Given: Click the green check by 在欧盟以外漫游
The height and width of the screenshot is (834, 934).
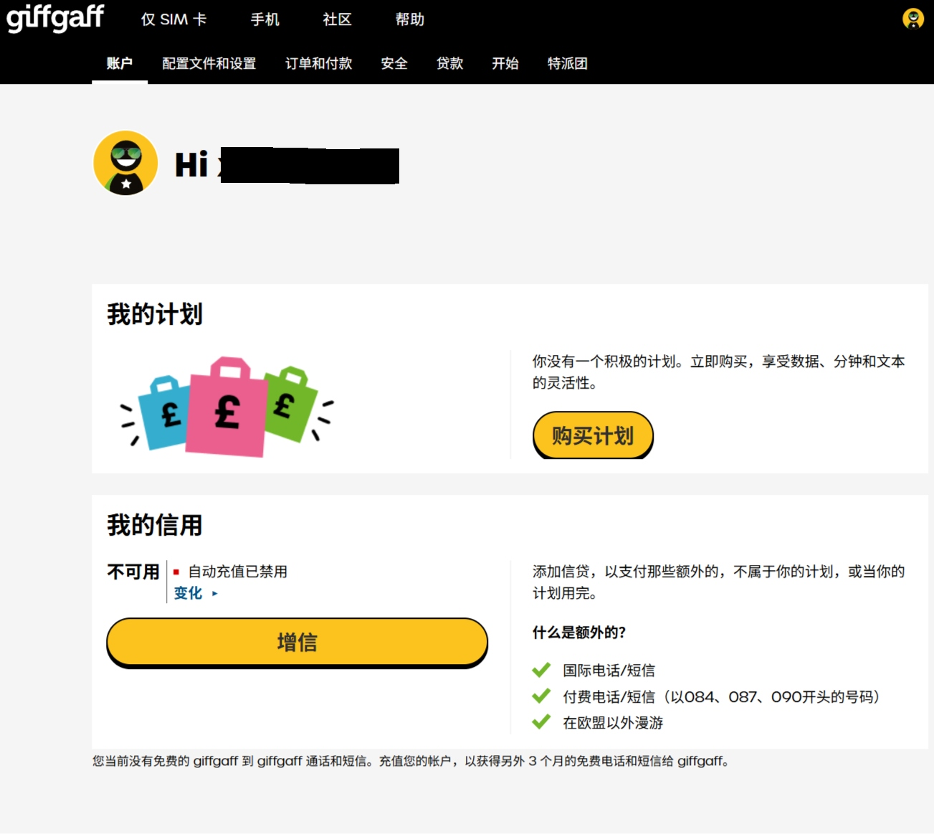Looking at the screenshot, I should click(541, 721).
